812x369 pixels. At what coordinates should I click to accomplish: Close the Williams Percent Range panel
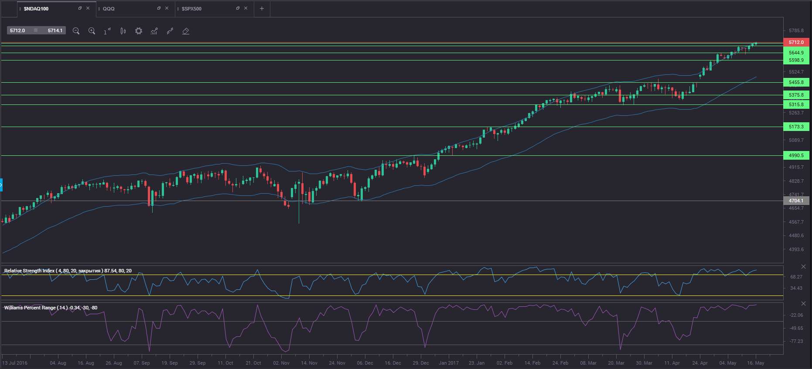[x=803, y=303]
